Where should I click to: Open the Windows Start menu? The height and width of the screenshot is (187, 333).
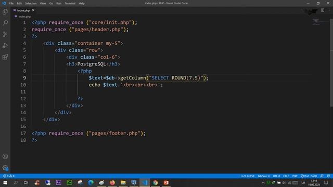tap(5, 182)
